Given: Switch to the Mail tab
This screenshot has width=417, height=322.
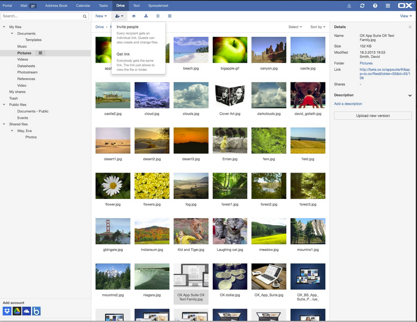Looking at the screenshot, I should (x=28, y=6).
